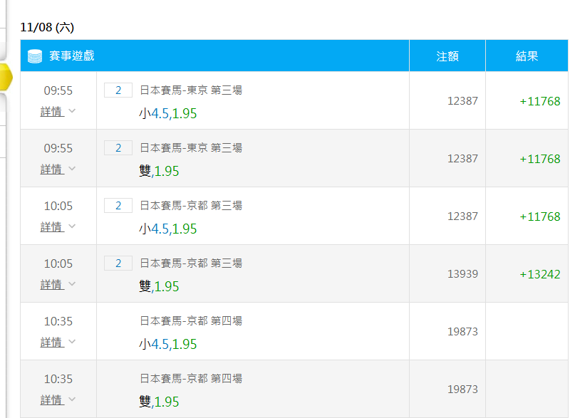Click the "2" badge on the 09:55 東京 雙 row
Screen dimensions: 575x418
[118, 148]
